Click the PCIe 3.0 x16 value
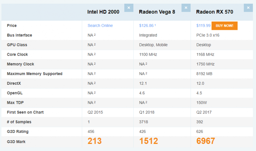This screenshot has width=256, height=151. 208,35
